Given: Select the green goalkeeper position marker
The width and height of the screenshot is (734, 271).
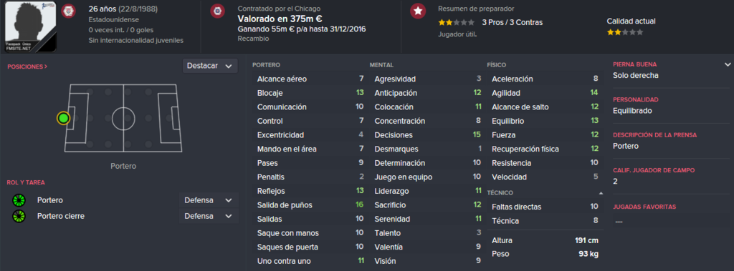Looking at the screenshot, I should [63, 118].
